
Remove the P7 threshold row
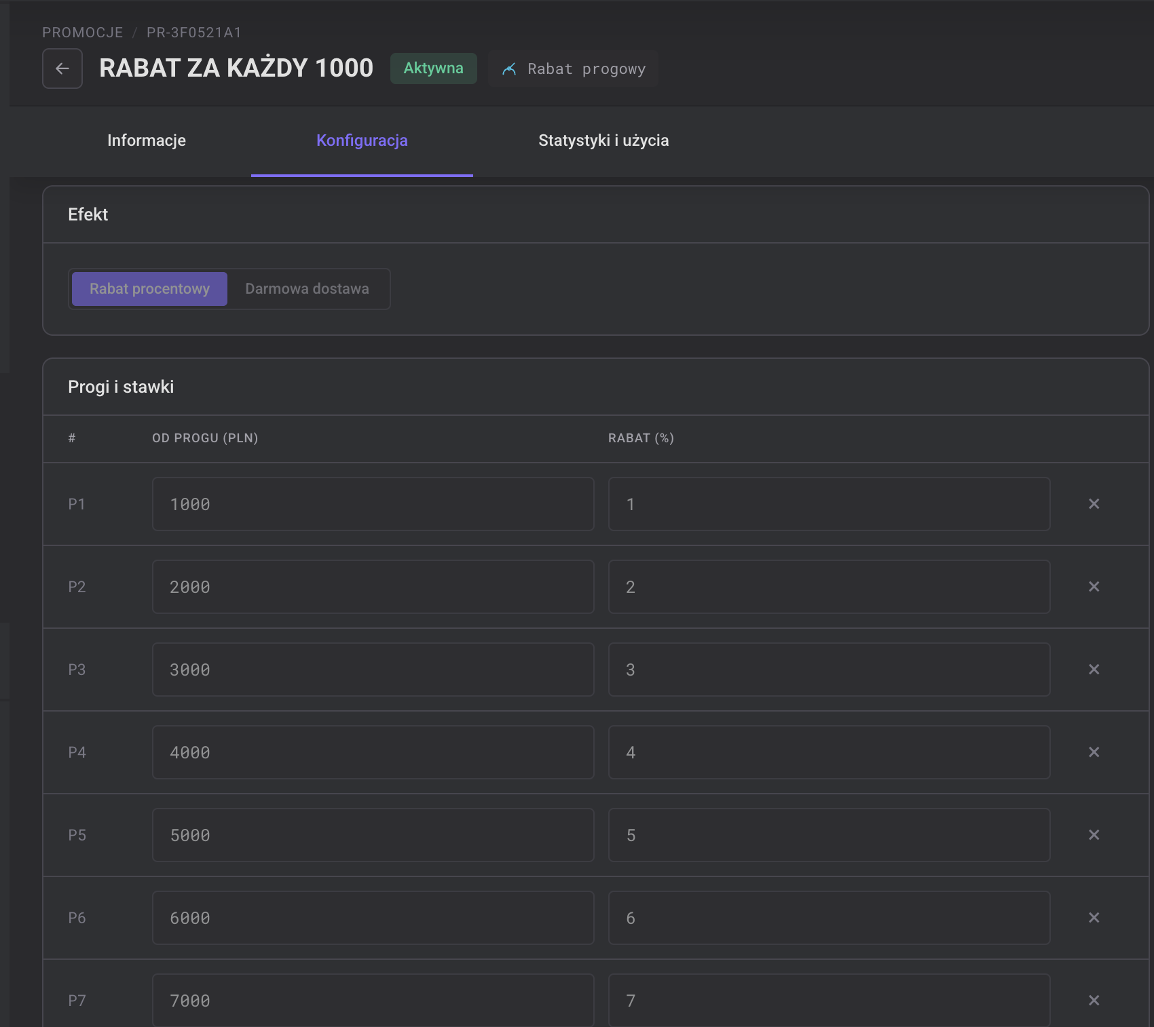coord(1094,1001)
